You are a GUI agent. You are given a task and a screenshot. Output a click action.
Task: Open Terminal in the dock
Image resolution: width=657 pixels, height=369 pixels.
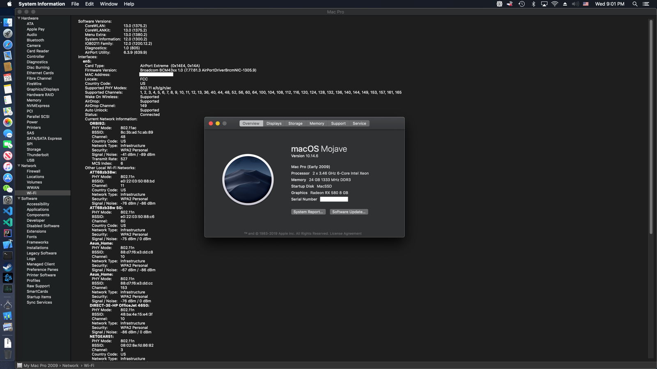point(8,255)
